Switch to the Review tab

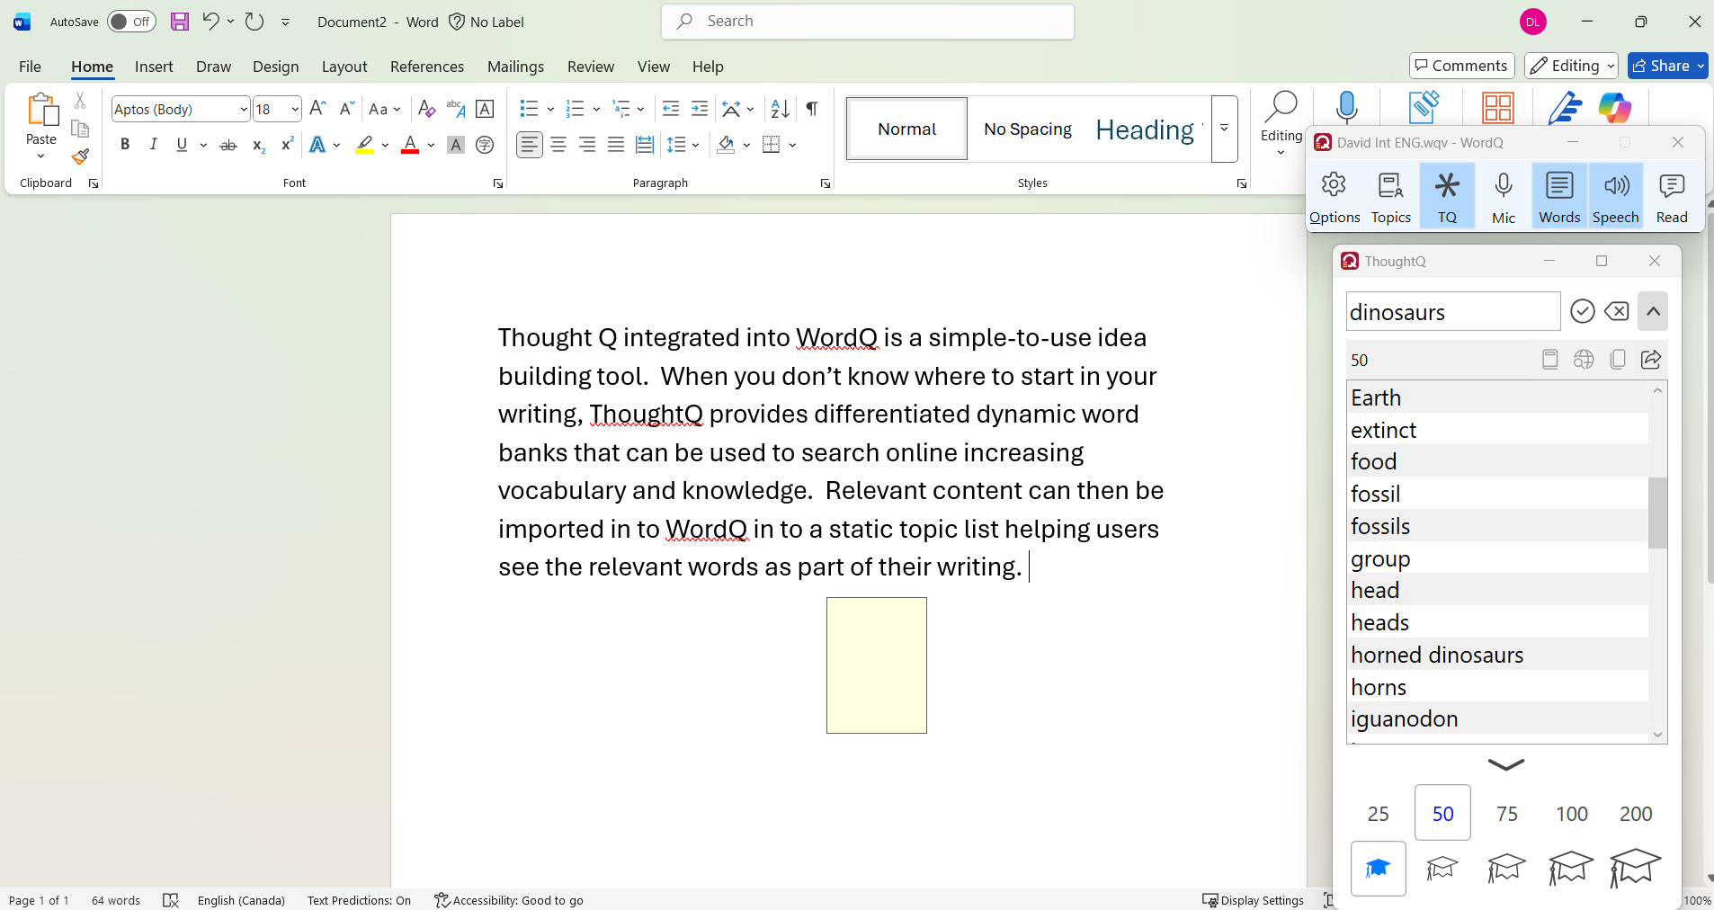591,67
